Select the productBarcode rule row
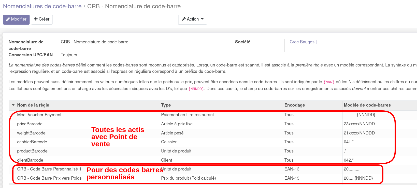This screenshot has height=188, width=417. point(32,151)
